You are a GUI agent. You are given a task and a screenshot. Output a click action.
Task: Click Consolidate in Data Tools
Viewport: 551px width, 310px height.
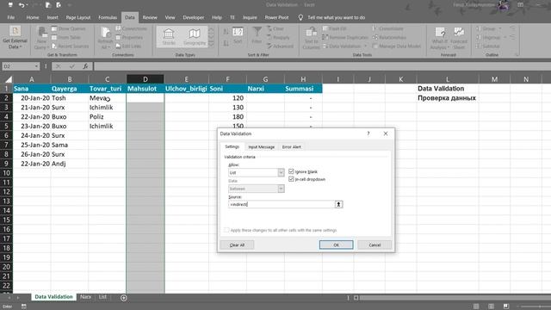(387, 28)
